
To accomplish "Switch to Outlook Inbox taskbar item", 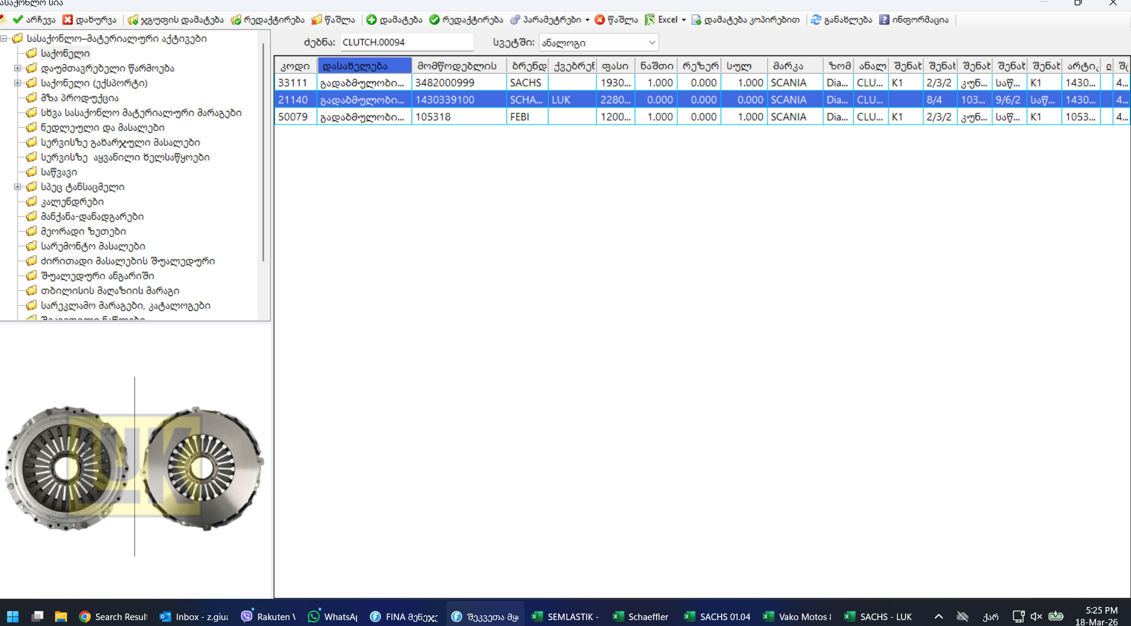I will coord(194,617).
